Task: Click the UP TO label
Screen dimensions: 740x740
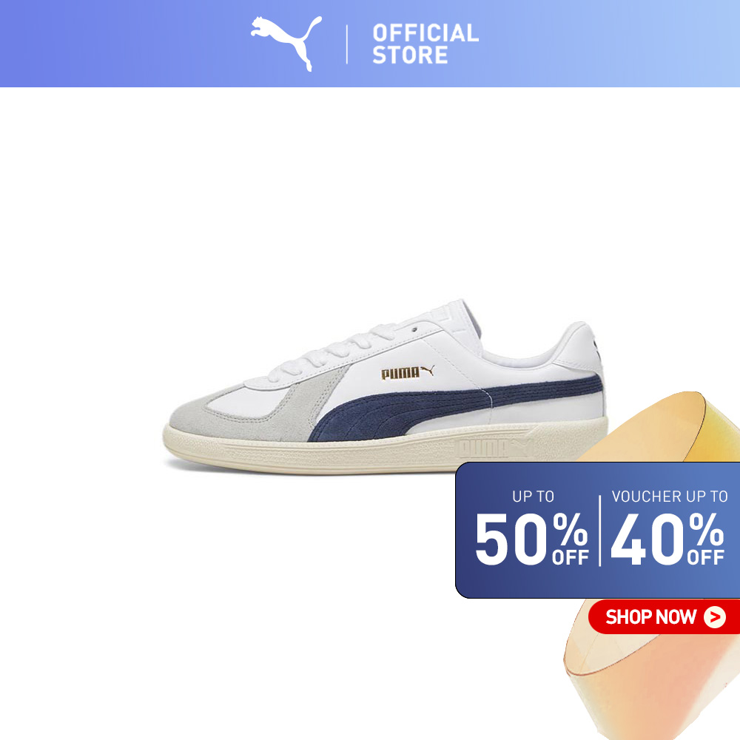Action: click(x=533, y=497)
